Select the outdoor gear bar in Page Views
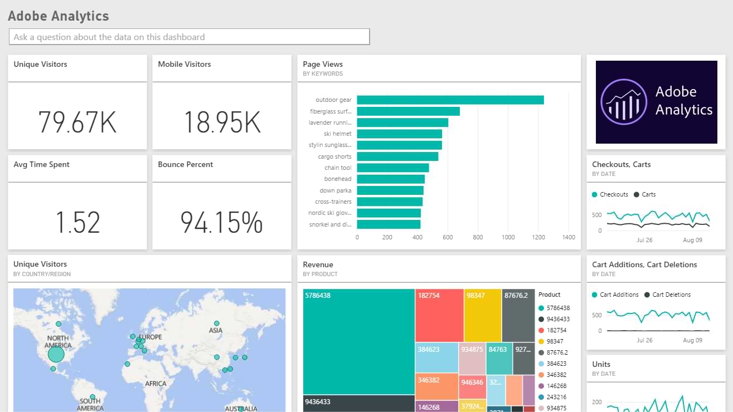 (x=450, y=100)
